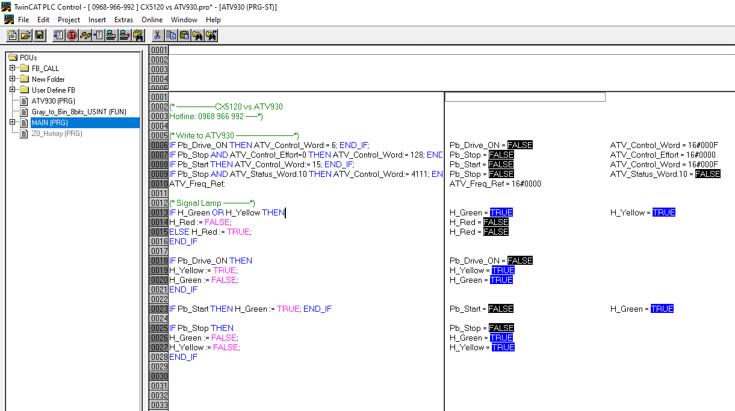Select Gray_to_Bin_8bits_USINT (FUN) in tree
735x411 pixels.
(79, 111)
